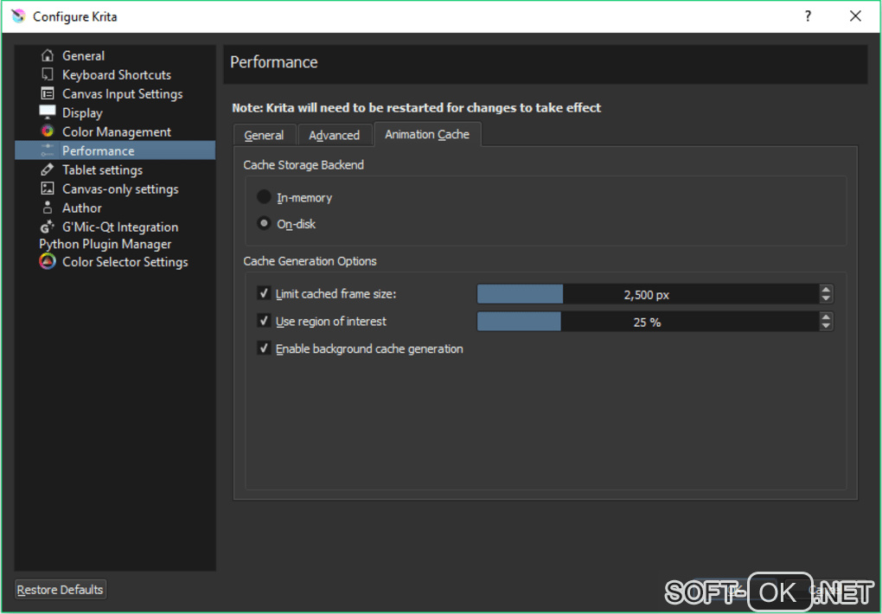The width and height of the screenshot is (882, 614).
Task: Click the Color Management wheel icon
Action: (48, 131)
